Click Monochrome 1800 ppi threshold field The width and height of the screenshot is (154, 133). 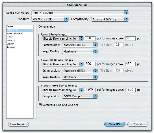131,90
